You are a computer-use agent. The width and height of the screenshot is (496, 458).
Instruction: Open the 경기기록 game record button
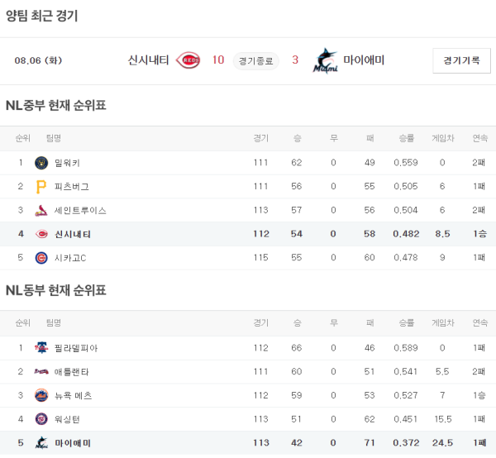pos(461,60)
